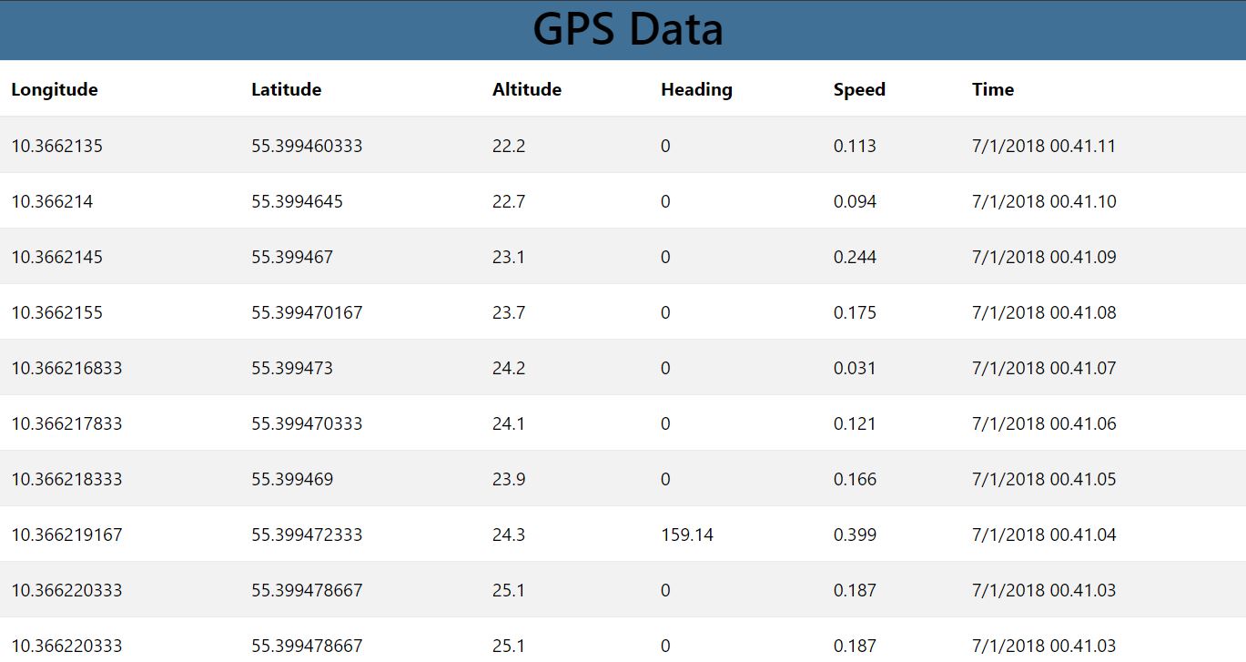Click latitude value 55.399473
The image size is (1246, 662).
292,368
